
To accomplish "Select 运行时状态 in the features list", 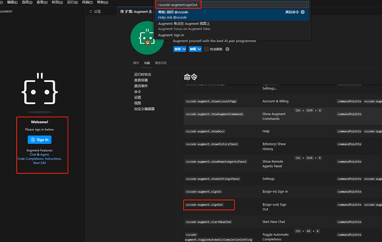I will click(142, 74).
